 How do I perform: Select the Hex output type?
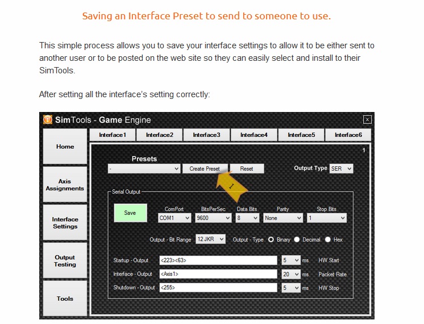(328, 240)
